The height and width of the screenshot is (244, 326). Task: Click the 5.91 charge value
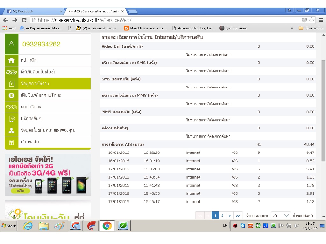tap(310, 169)
